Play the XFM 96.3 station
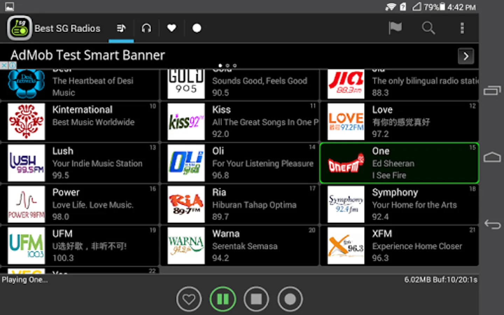 [x=399, y=245]
